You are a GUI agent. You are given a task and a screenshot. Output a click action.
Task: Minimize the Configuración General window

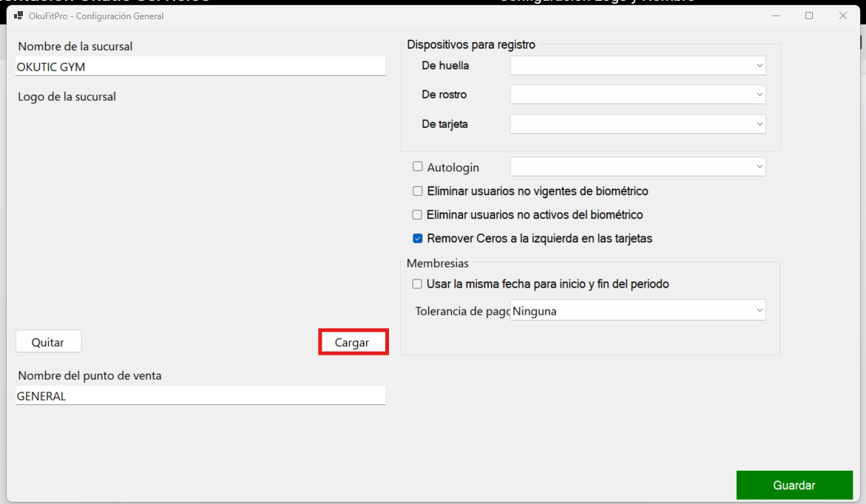(776, 16)
